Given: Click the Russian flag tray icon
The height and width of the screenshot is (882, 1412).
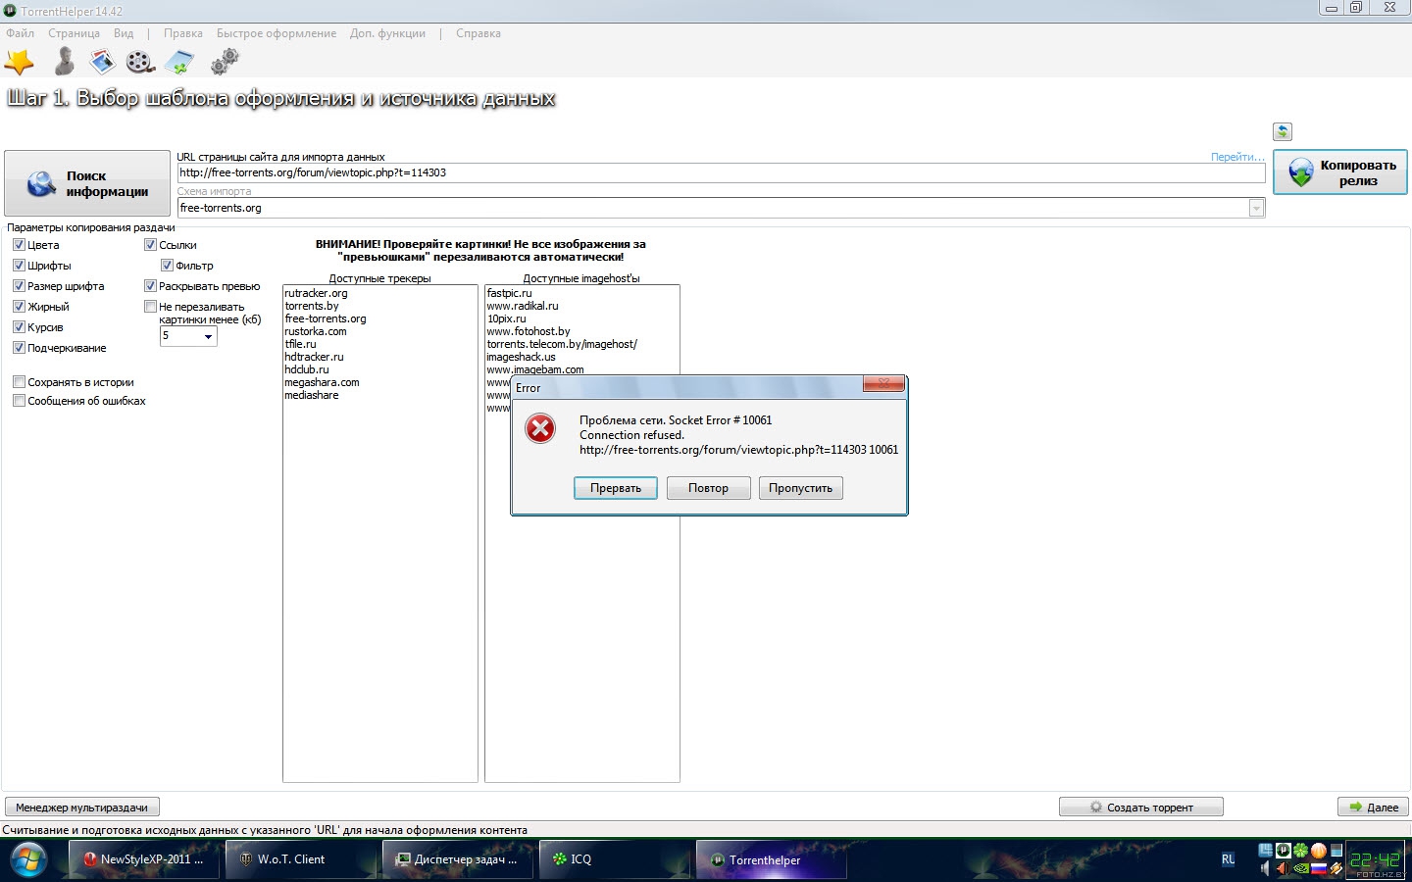Looking at the screenshot, I should pos(1319,868).
